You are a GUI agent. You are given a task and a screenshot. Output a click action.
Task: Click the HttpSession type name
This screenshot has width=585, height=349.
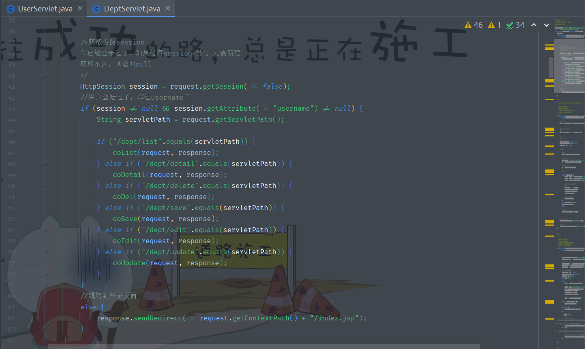[103, 86]
